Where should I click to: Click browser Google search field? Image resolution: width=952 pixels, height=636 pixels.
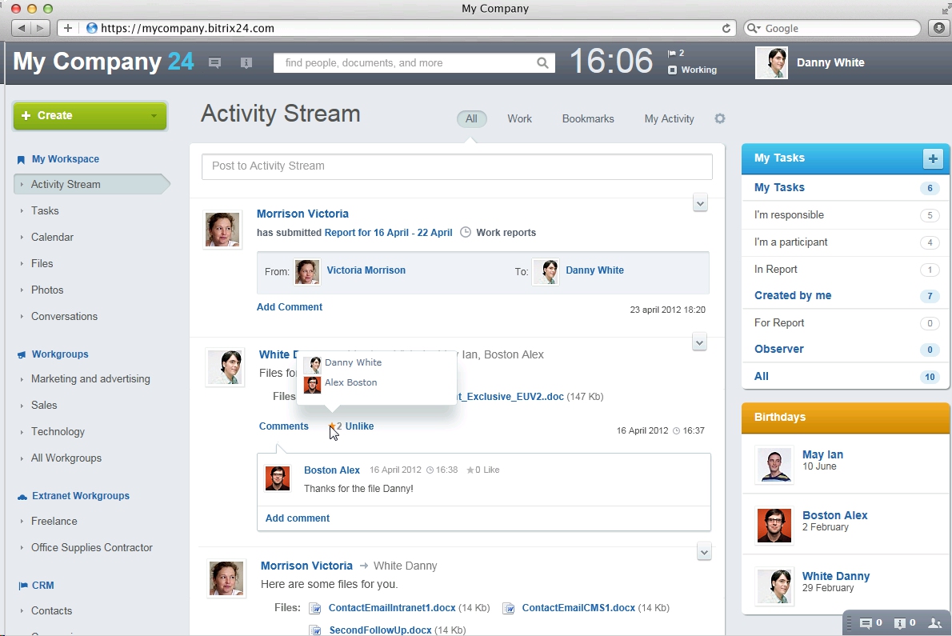pyautogui.click(x=832, y=28)
